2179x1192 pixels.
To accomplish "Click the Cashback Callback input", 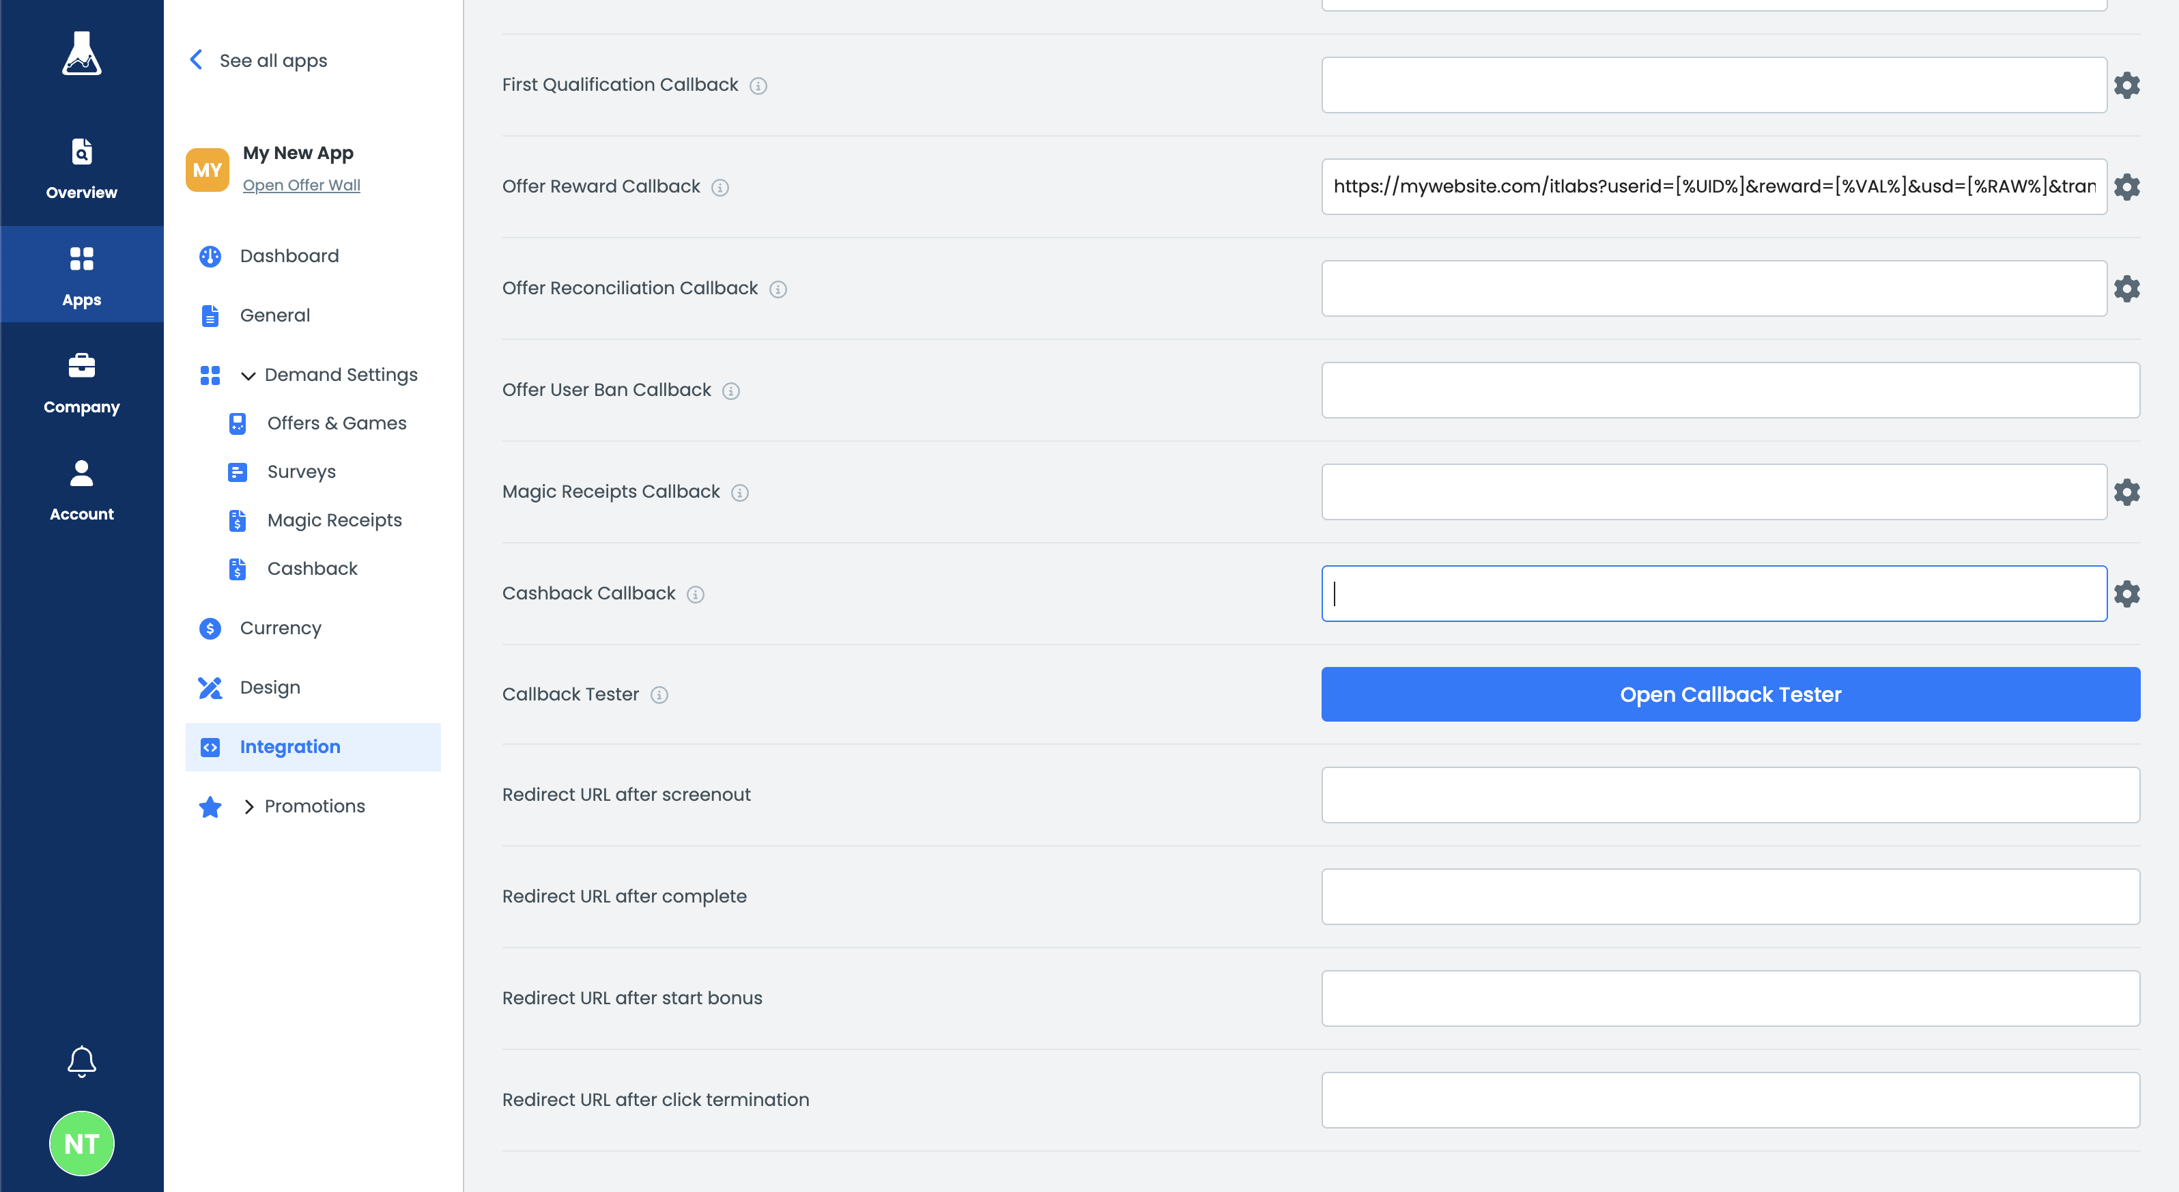I will pos(1713,593).
